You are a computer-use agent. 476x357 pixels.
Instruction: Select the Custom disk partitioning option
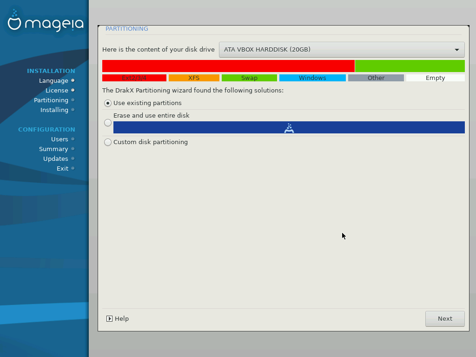click(x=108, y=142)
